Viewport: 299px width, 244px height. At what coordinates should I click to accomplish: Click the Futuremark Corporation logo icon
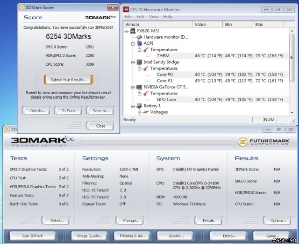243,142
